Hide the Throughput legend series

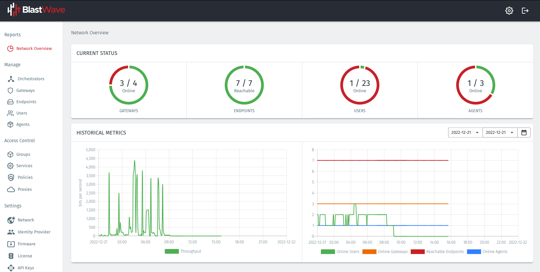183,251
